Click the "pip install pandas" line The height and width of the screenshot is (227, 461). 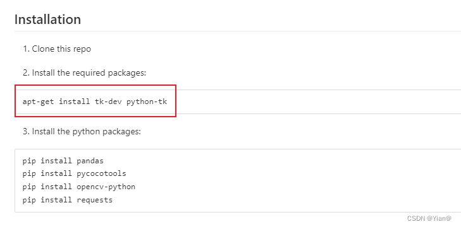coord(63,161)
